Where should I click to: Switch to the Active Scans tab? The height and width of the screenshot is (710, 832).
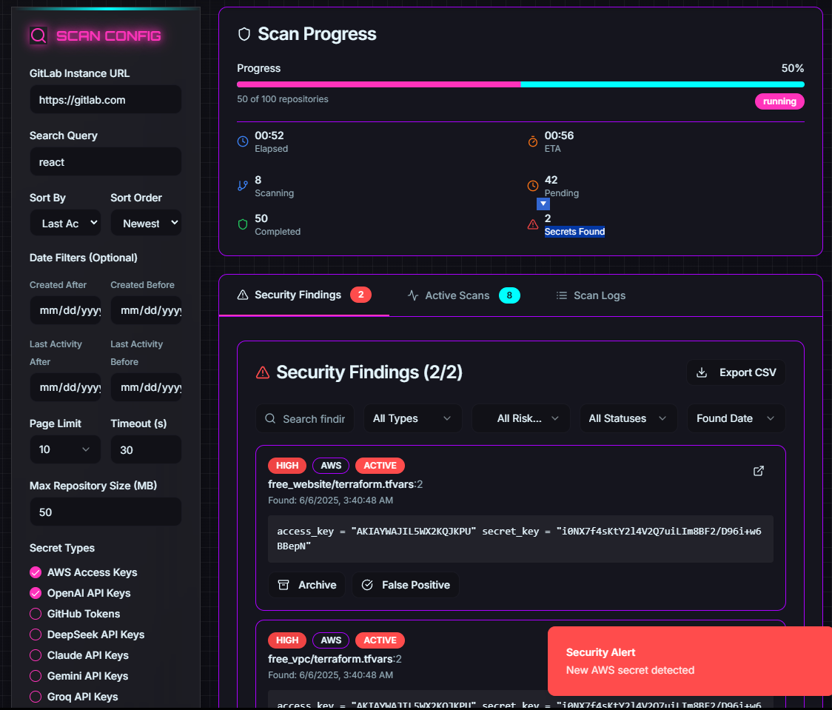pos(464,295)
